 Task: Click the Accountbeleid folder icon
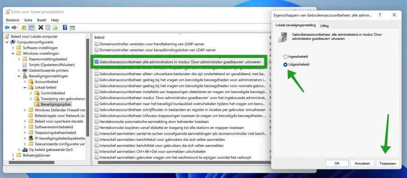(x=31, y=82)
